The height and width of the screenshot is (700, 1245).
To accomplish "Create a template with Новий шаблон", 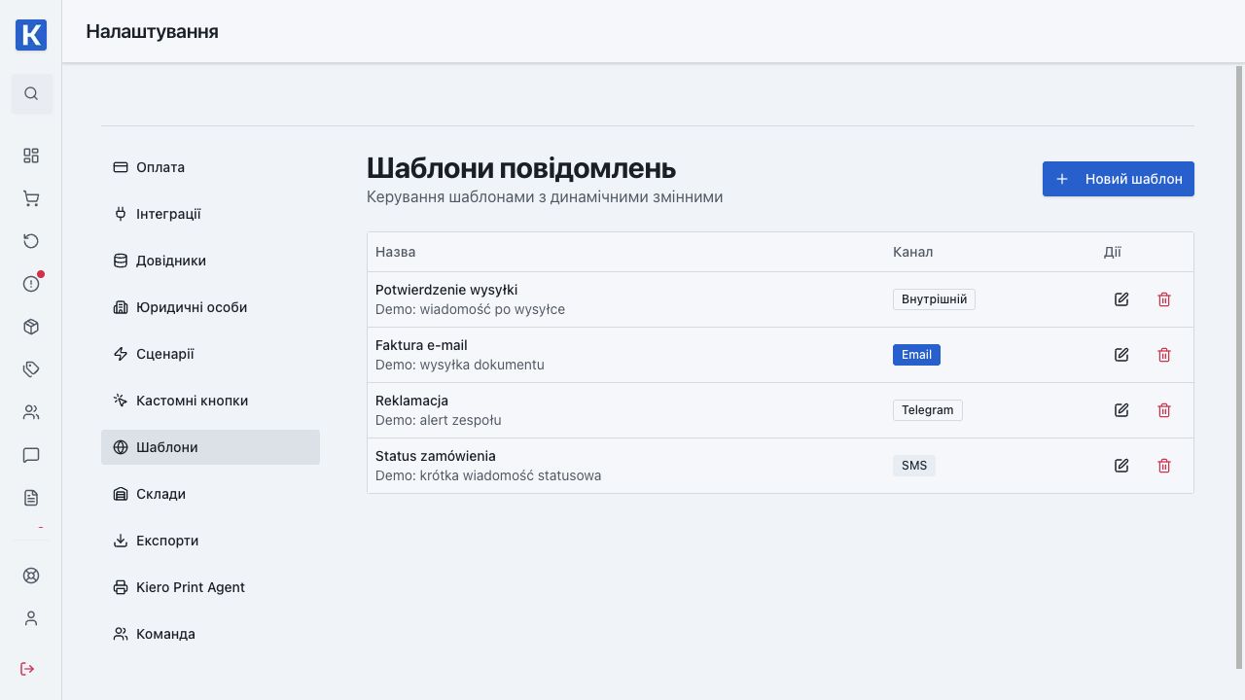I will click(1119, 179).
